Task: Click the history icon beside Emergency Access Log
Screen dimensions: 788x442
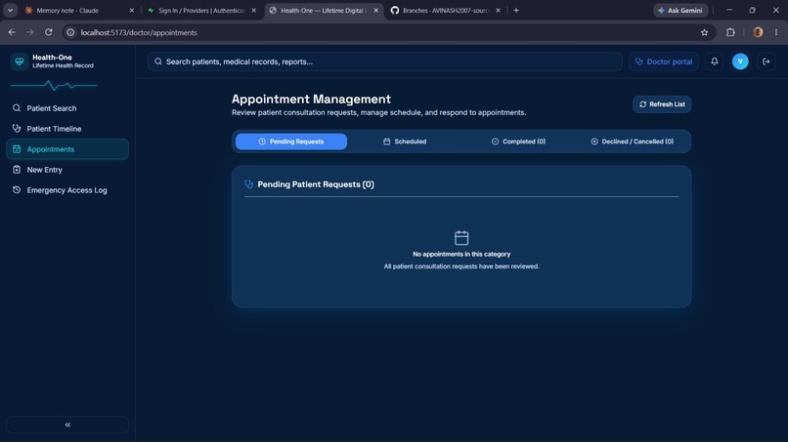Action: pyautogui.click(x=17, y=189)
